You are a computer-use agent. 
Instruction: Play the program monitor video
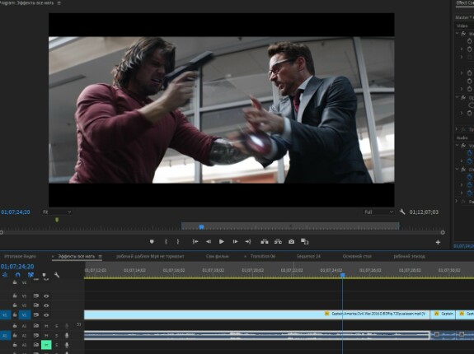(222, 242)
